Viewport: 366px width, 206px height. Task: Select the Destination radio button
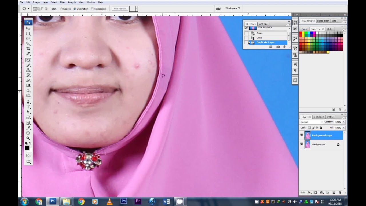click(x=75, y=9)
